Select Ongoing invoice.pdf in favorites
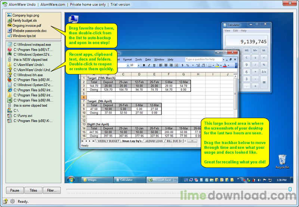 [x=24, y=25]
